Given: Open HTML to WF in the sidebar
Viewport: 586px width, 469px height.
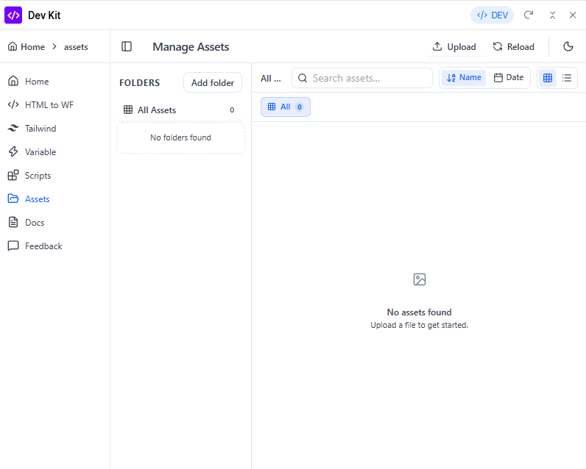Looking at the screenshot, I should click(40, 105).
